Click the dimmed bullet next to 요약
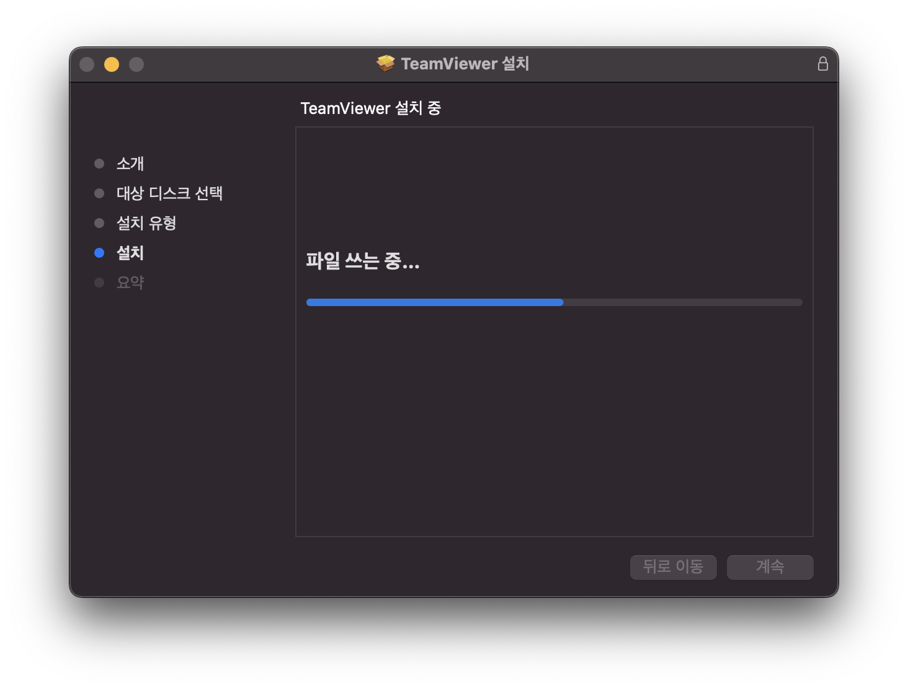Screen dimensions: 908x689 click(100, 282)
